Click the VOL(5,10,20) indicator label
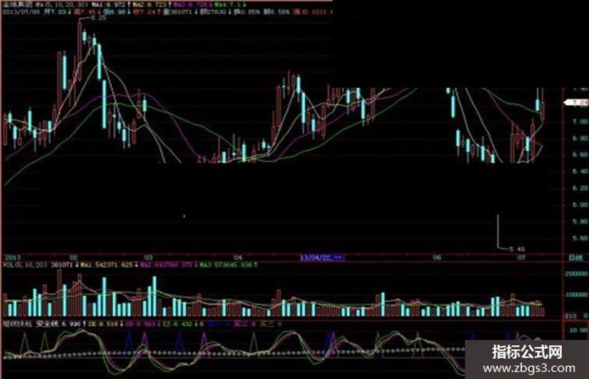This screenshot has width=589, height=379. tap(25, 265)
